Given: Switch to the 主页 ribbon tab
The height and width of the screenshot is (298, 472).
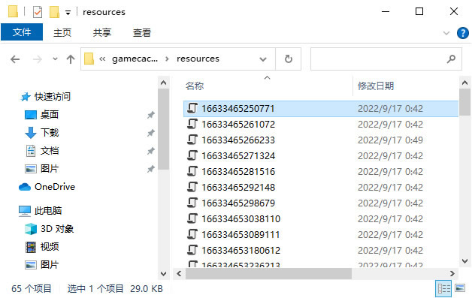Looking at the screenshot, I should (x=62, y=32).
